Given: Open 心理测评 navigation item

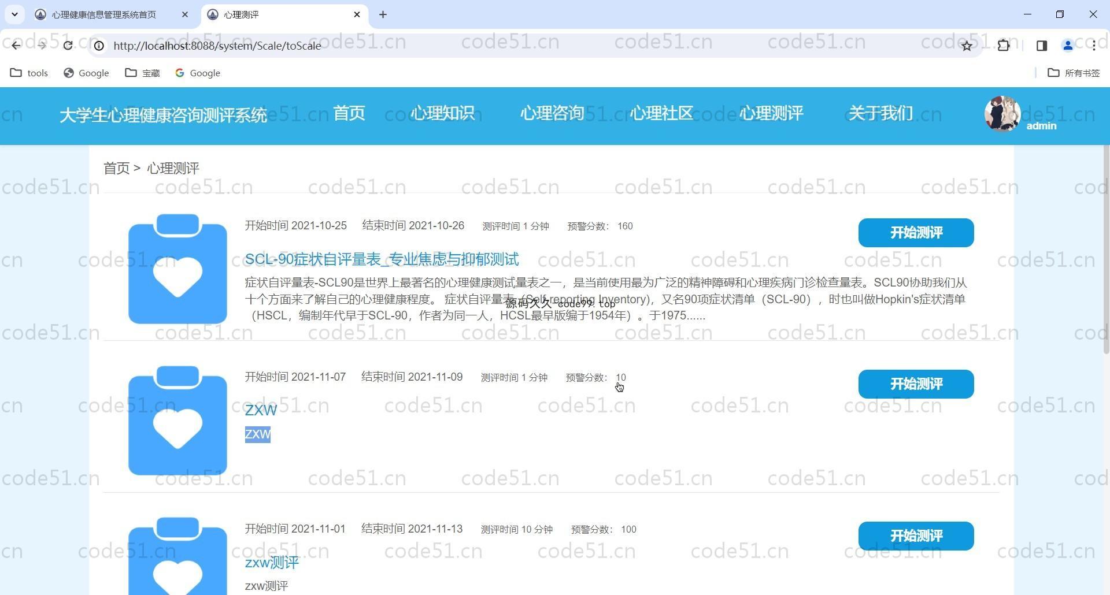Looking at the screenshot, I should pos(771,113).
